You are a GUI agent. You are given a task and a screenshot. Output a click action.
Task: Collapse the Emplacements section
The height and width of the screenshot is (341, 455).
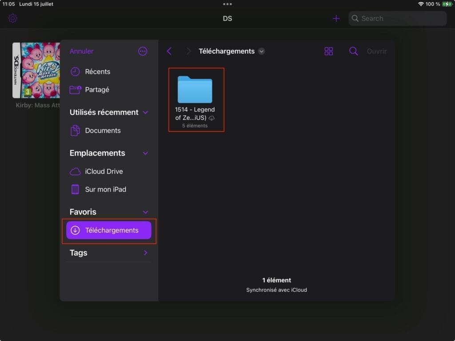pos(145,153)
